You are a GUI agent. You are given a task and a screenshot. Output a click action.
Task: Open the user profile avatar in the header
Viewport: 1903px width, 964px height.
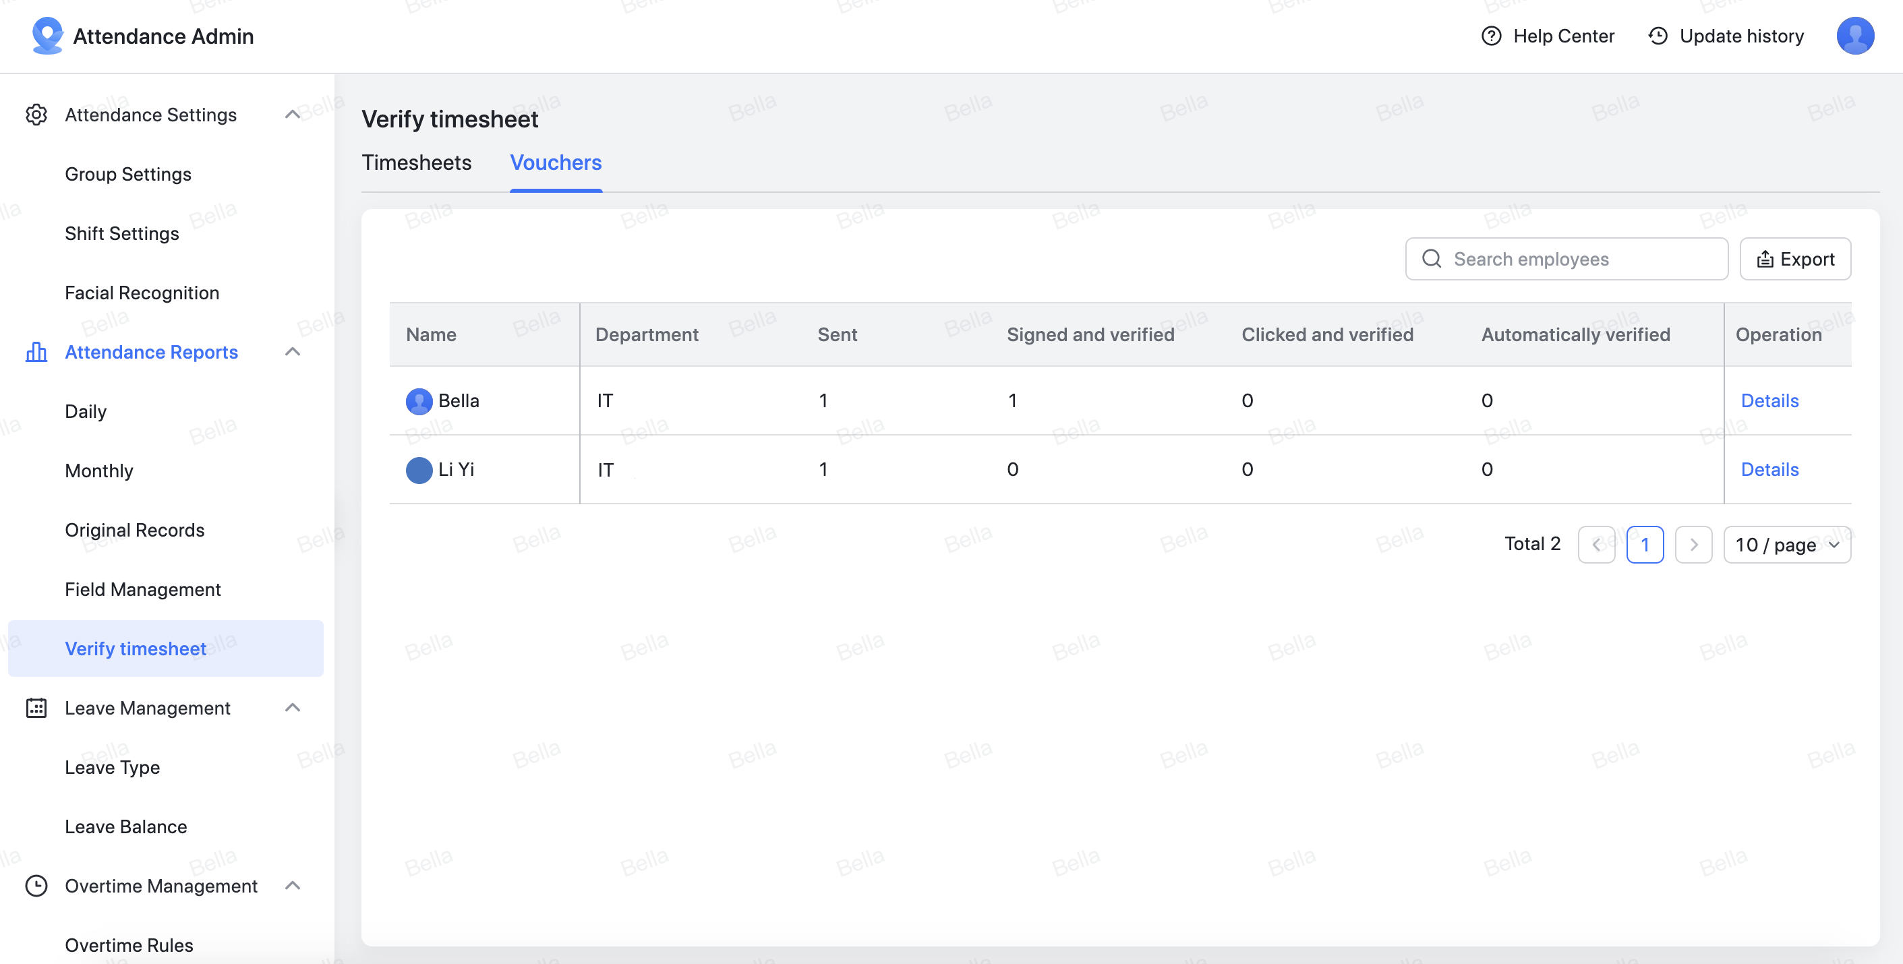pyautogui.click(x=1856, y=35)
